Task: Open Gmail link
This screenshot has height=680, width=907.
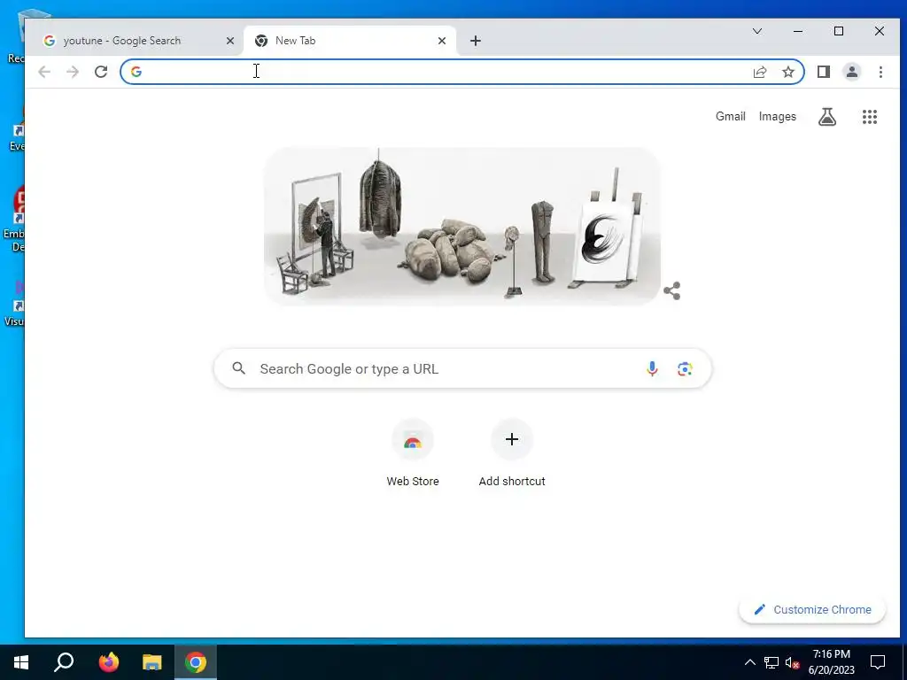Action: point(731,116)
